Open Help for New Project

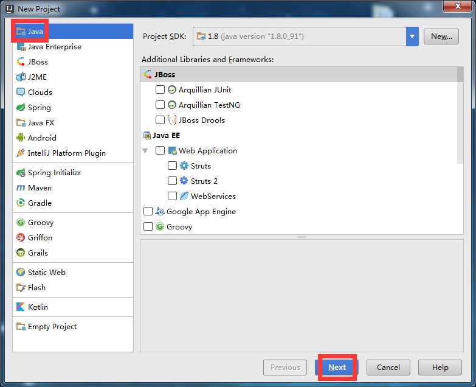[x=440, y=368]
